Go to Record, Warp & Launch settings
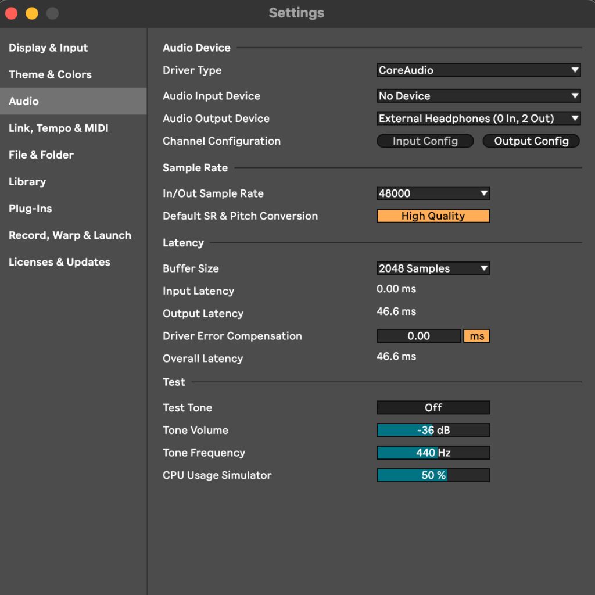Viewport: 595px width, 595px height. [x=70, y=235]
